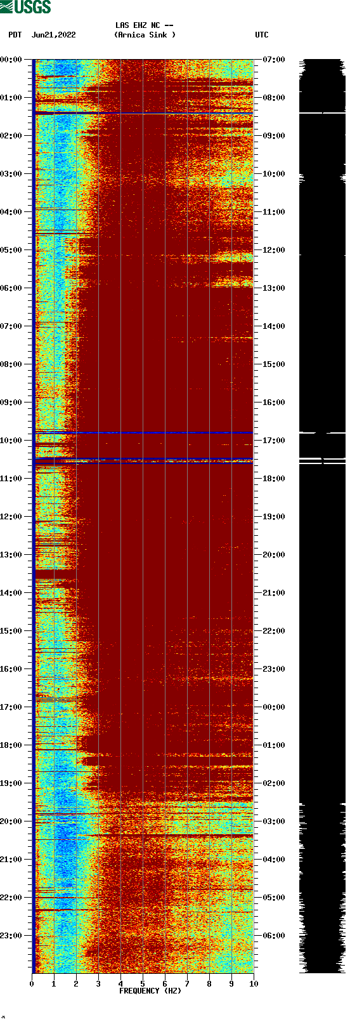
Task: Click the 'PDT' timezone label
Action: coord(15,35)
